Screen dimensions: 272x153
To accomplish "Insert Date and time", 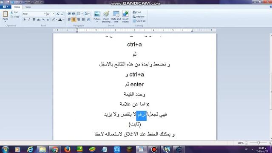I will pyautogui.click(x=116, y=17).
